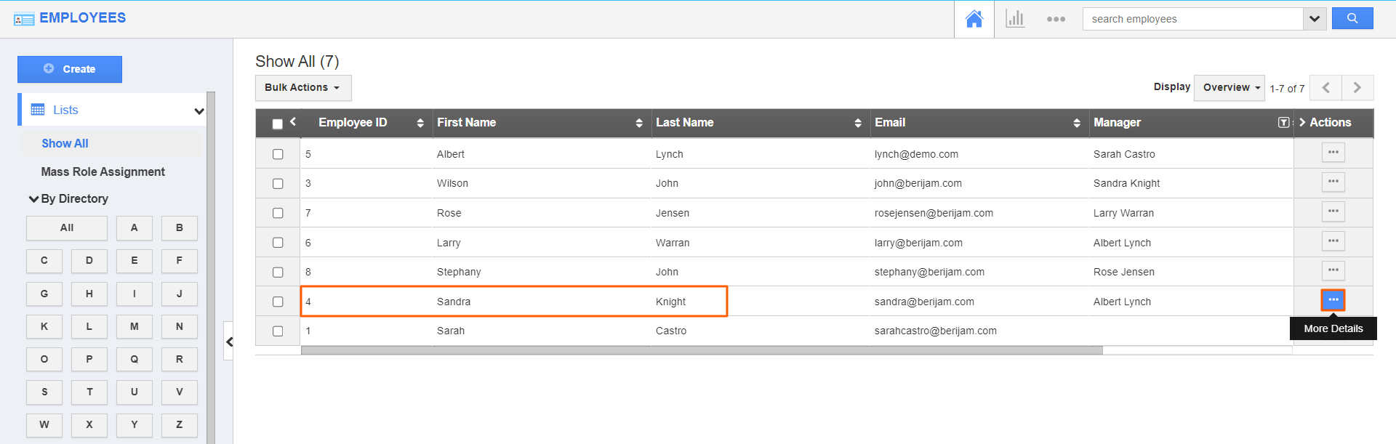Select the checkbox for Sarah Castro
This screenshot has height=444, width=1396.
[x=278, y=331]
